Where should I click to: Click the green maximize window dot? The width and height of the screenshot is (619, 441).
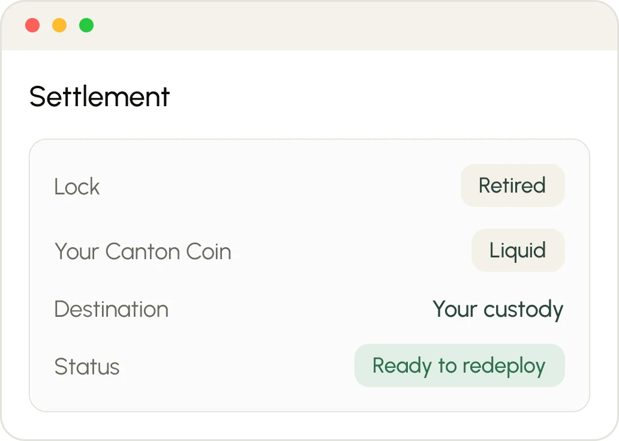[x=86, y=25]
